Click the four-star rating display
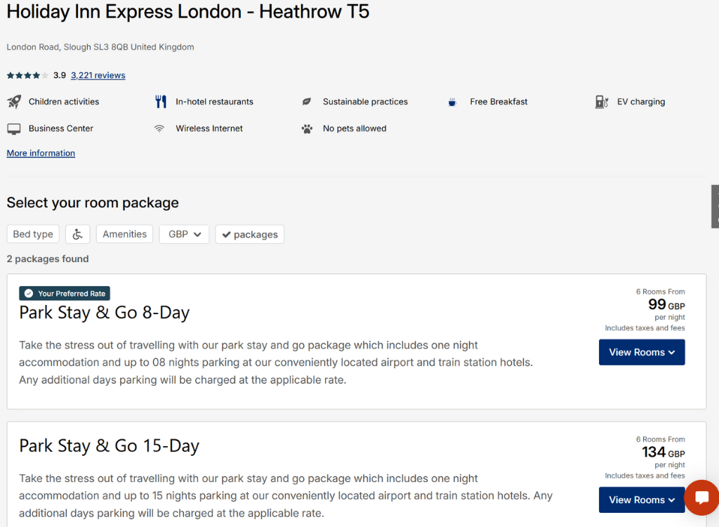Screen dimensions: 719x527 click(x=27, y=75)
